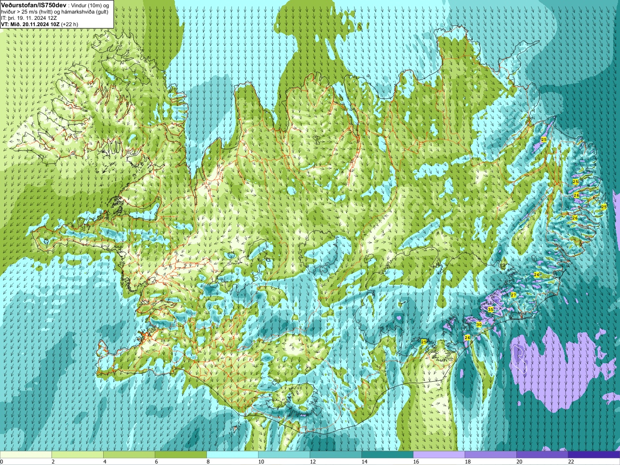This screenshot has height=465, width=620.
Task: Click the legend tick label "6"
Action: click(x=156, y=462)
